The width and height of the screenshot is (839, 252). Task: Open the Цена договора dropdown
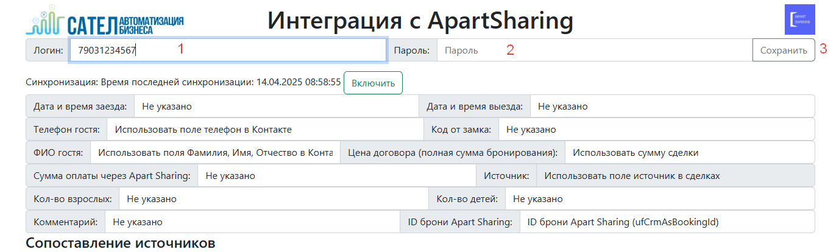point(690,153)
